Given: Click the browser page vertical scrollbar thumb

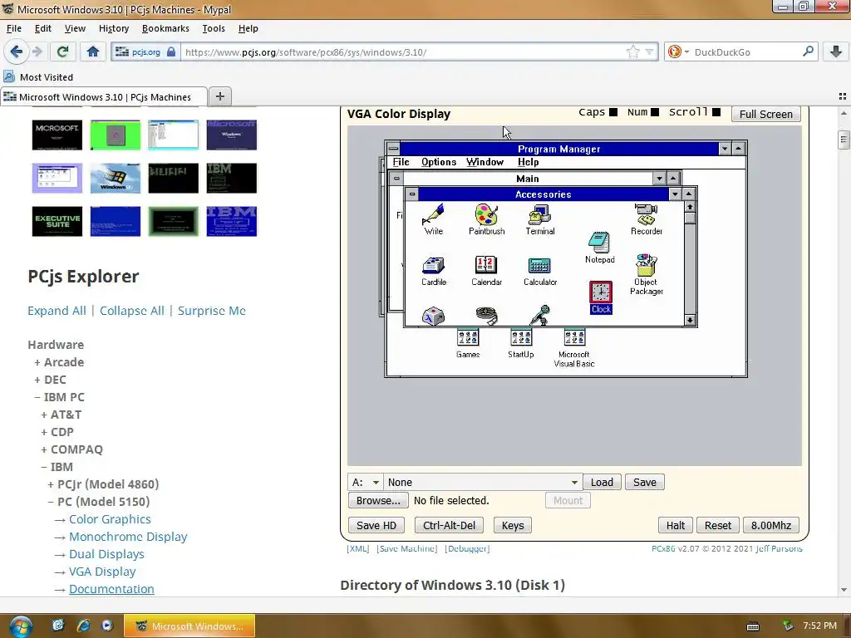Looking at the screenshot, I should (844, 140).
